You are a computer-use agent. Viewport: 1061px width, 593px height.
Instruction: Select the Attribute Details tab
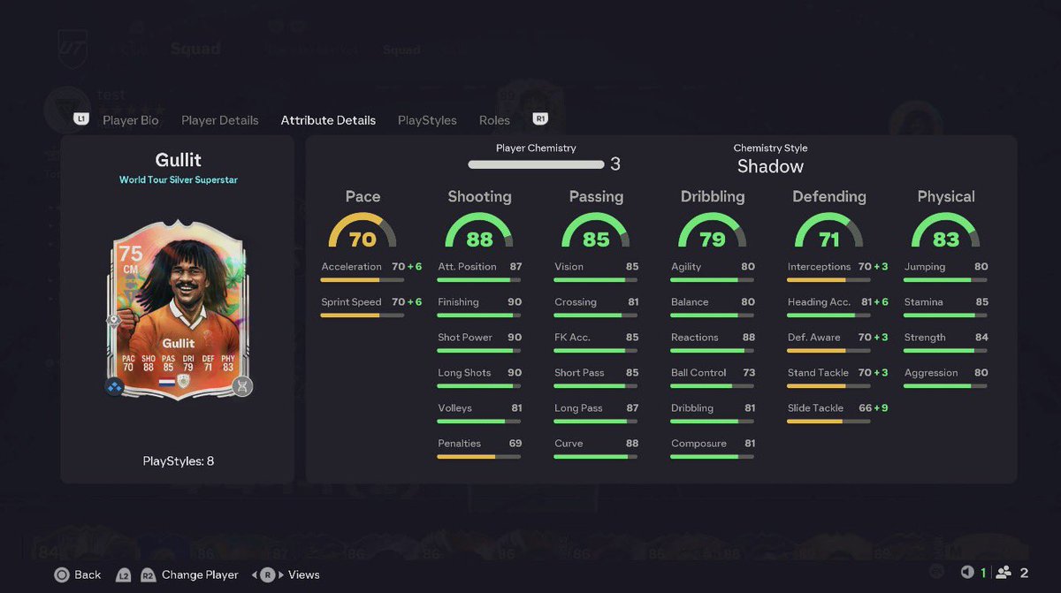pyautogui.click(x=328, y=120)
